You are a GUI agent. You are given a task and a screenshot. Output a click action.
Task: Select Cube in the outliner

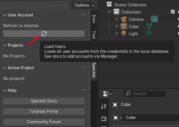coord(134,27)
